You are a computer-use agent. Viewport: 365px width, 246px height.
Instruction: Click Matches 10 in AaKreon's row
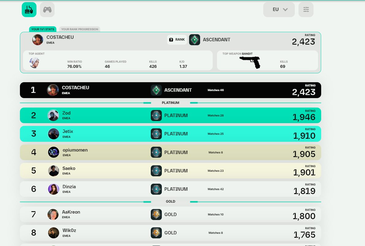point(215,215)
